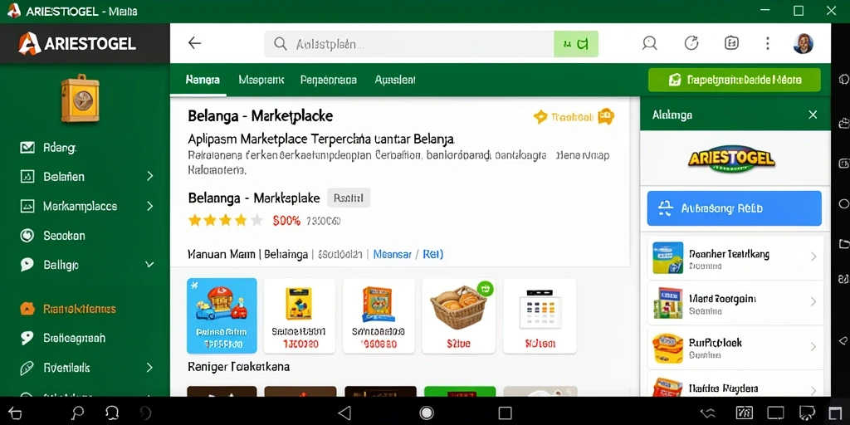Click the screen icon in bottom-right tray

[x=776, y=413]
